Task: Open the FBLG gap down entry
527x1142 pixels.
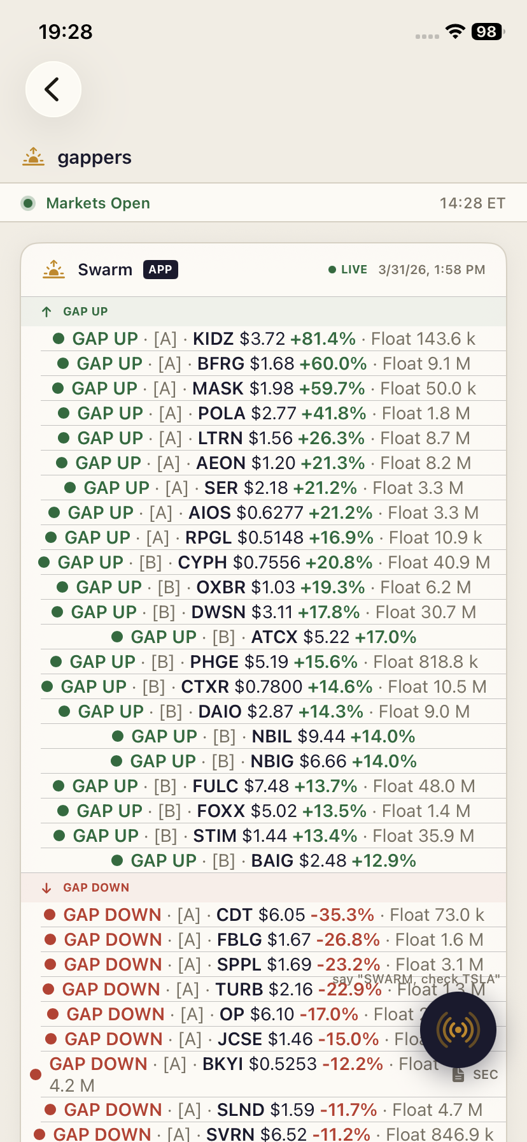Action: (263, 939)
